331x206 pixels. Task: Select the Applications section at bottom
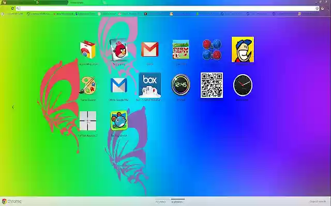click(177, 202)
